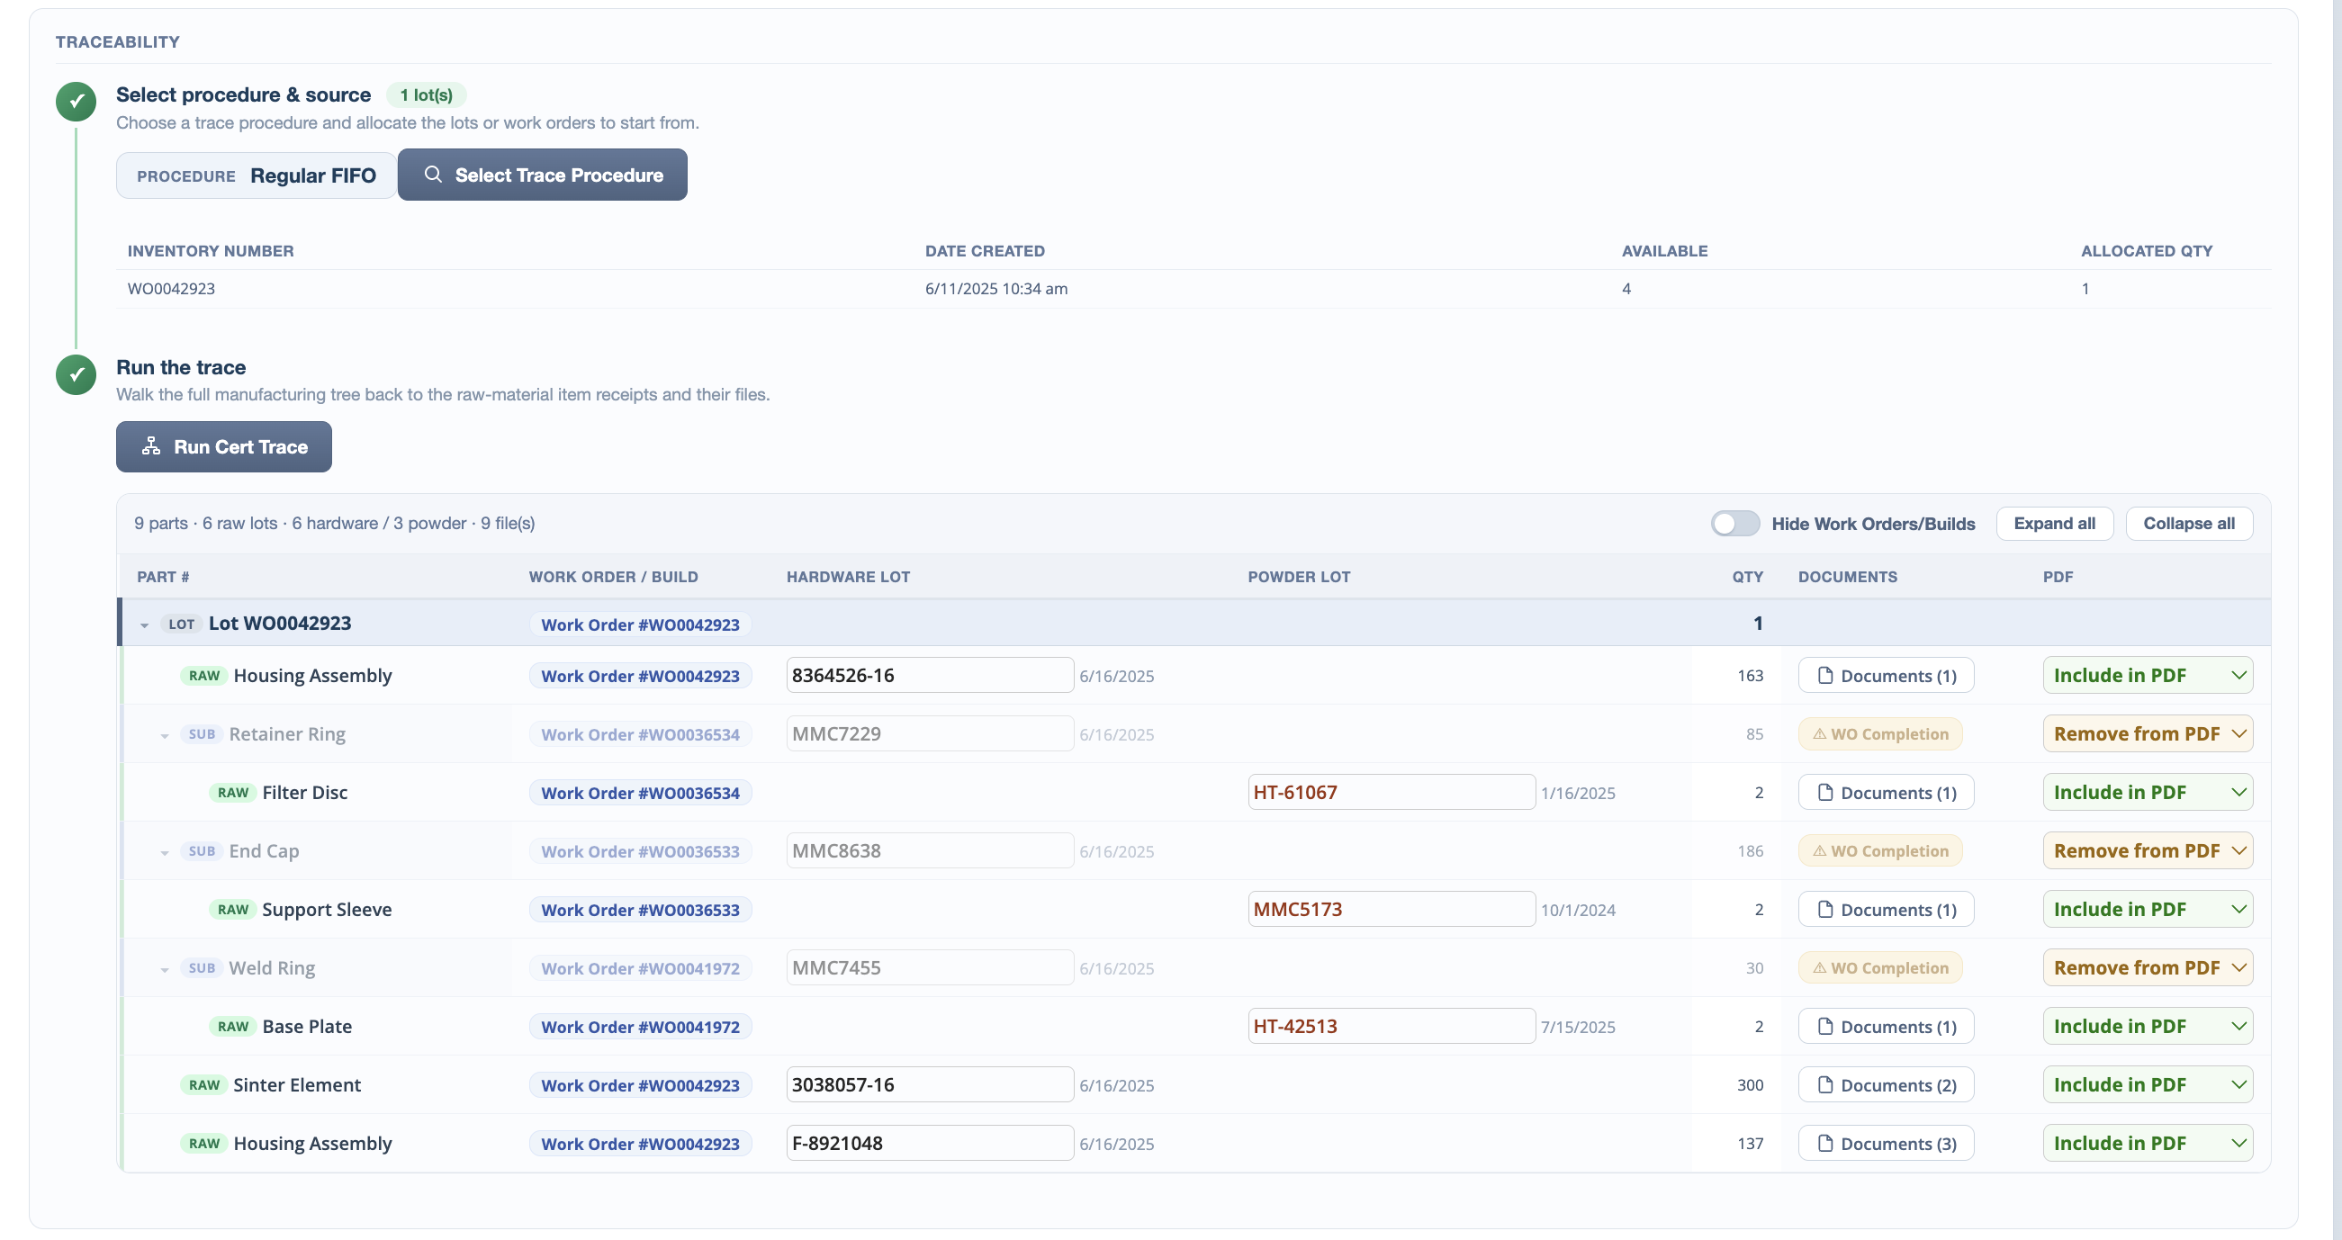Open Work Order #WO0041972 for Weld Ring
Screen dimensions: 2342x1240
640,968
